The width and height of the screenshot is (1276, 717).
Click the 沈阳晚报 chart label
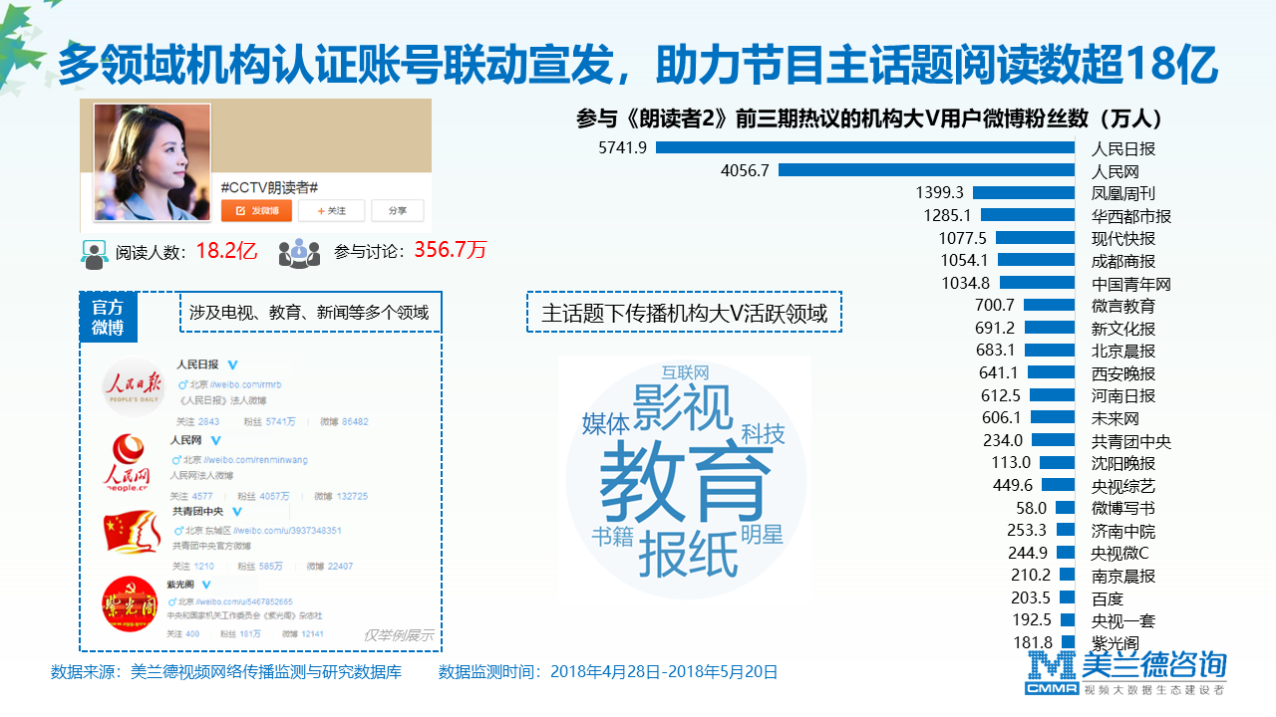click(x=1123, y=463)
